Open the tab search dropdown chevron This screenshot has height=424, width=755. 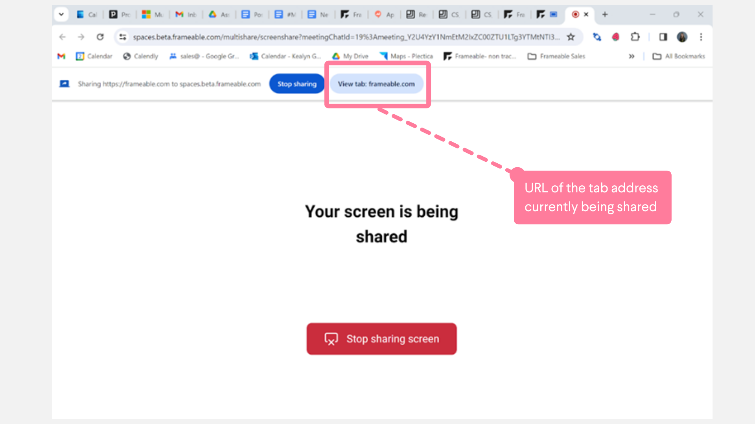61,15
